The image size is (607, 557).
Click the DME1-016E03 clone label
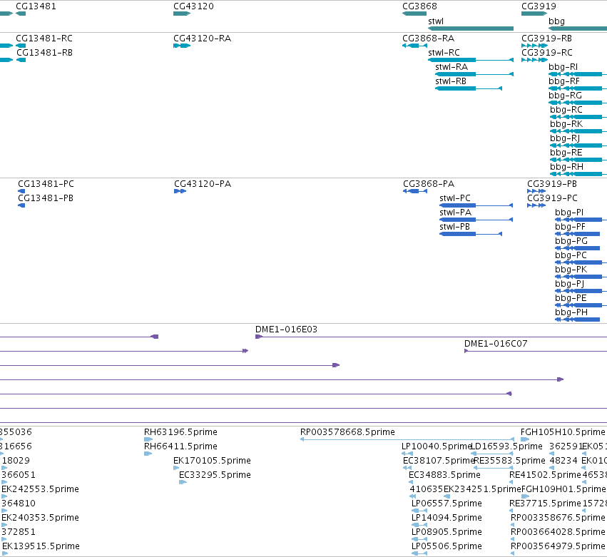(286, 329)
